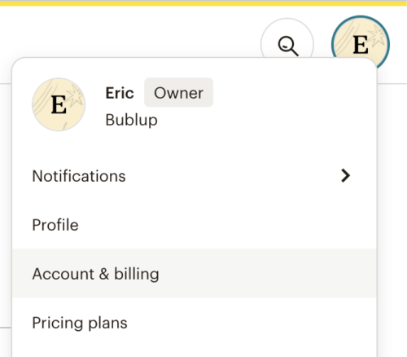407x357 pixels.
Task: Open the Profile menu item
Action: (195, 225)
